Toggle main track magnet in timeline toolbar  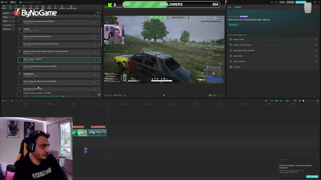pos(272,101)
